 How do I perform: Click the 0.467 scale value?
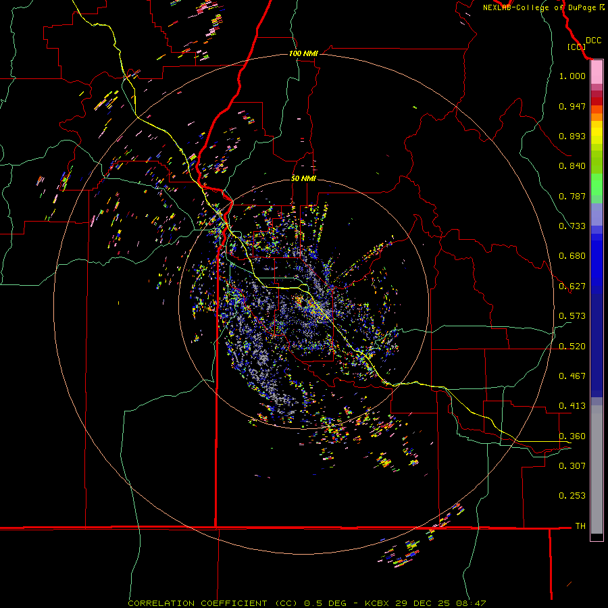[572, 376]
